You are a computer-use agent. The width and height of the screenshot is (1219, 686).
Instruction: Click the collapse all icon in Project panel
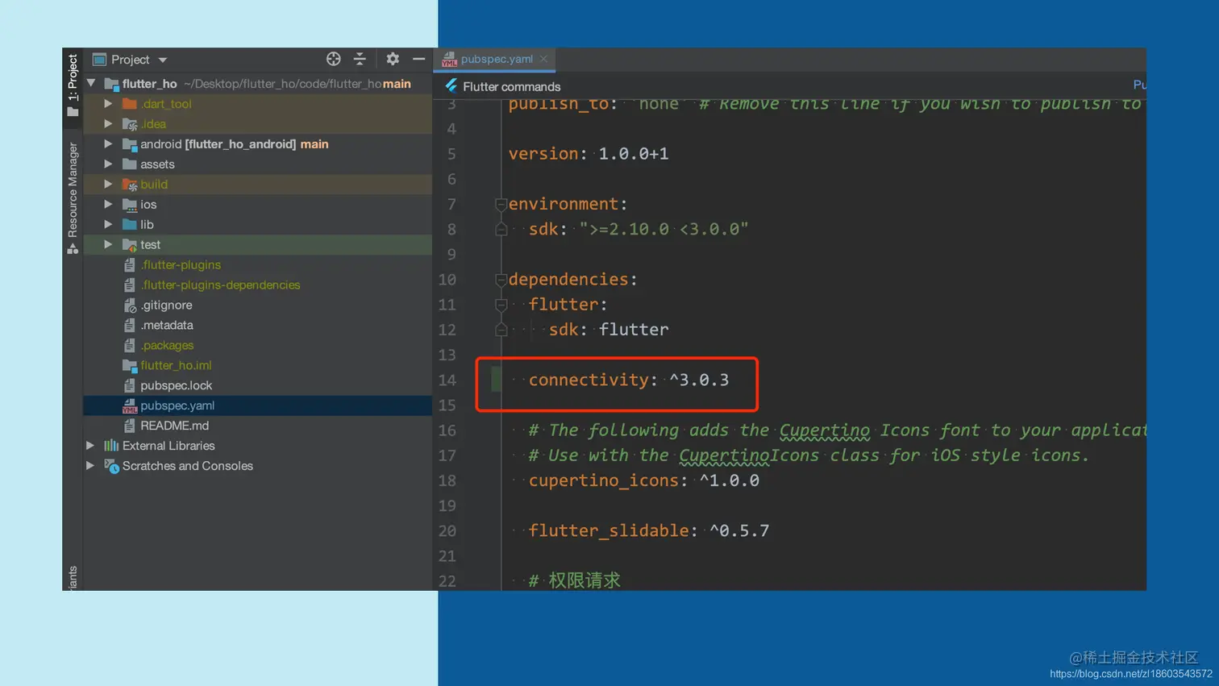pos(360,59)
